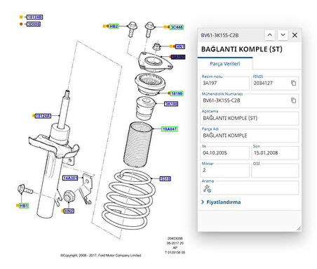Screen dimensions: 317x269
Task: Click the empty OSI field
Action: pyautogui.click(x=275, y=170)
